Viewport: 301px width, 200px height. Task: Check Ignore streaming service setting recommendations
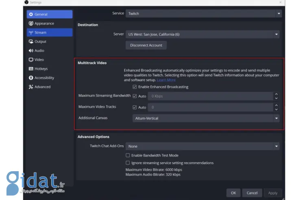128,163
